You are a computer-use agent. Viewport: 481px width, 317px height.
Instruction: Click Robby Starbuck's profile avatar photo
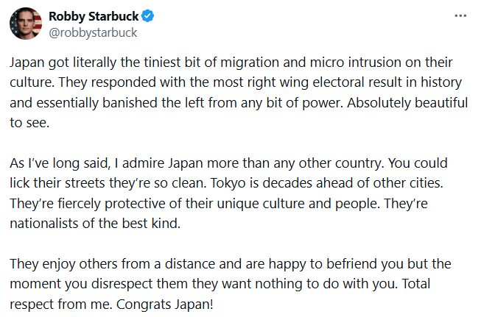click(25, 24)
